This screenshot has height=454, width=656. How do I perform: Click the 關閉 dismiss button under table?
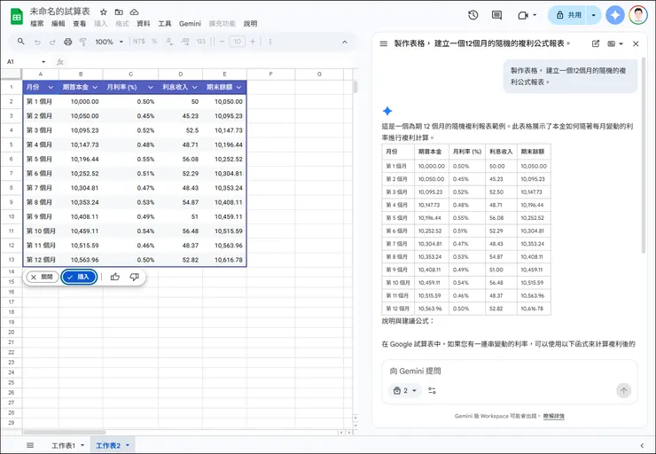tap(43, 277)
